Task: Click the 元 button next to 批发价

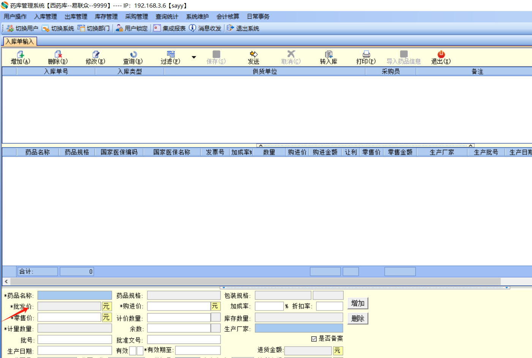Action: (x=106, y=306)
